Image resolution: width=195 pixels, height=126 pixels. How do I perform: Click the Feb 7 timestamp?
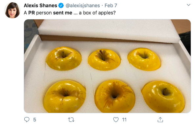[111, 6]
